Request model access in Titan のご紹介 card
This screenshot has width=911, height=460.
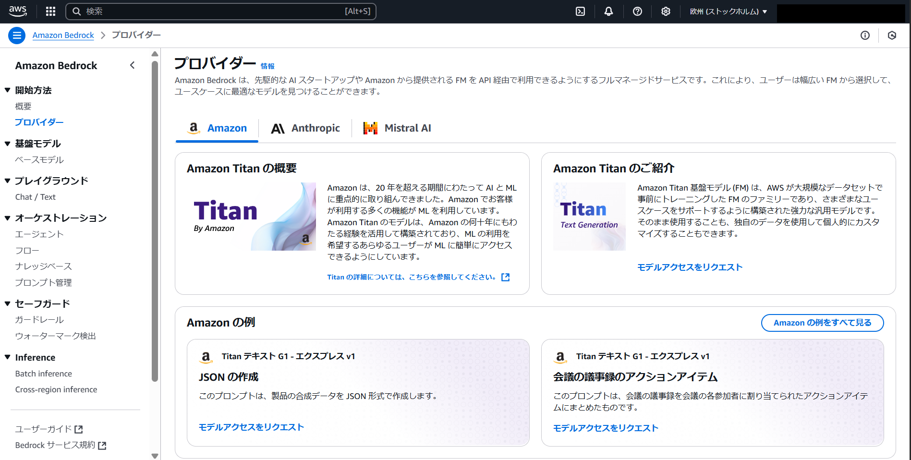(x=690, y=267)
